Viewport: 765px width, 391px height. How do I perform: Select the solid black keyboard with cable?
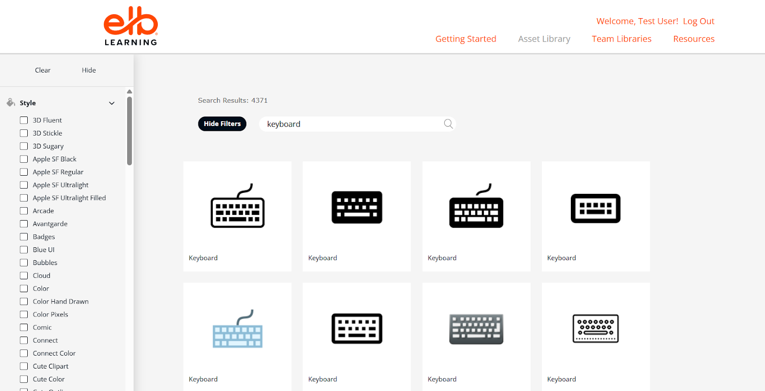(x=476, y=206)
